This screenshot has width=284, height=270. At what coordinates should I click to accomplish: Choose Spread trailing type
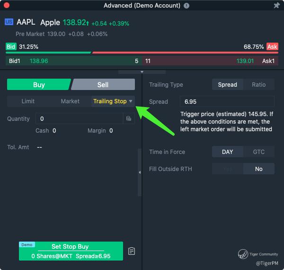pyautogui.click(x=227, y=84)
